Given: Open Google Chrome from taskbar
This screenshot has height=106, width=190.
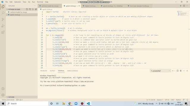Looking at the screenshot, I should point(70,103).
